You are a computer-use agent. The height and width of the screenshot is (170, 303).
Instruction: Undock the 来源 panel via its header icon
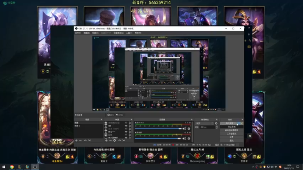pyautogui.click(x=131, y=119)
